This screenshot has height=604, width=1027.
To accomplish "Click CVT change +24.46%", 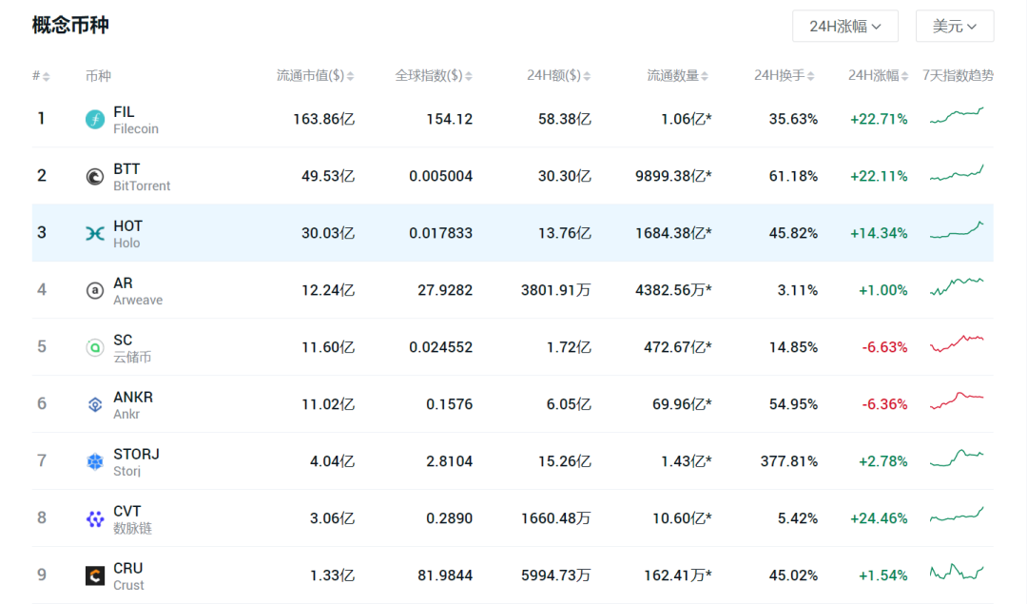I will point(879,518).
